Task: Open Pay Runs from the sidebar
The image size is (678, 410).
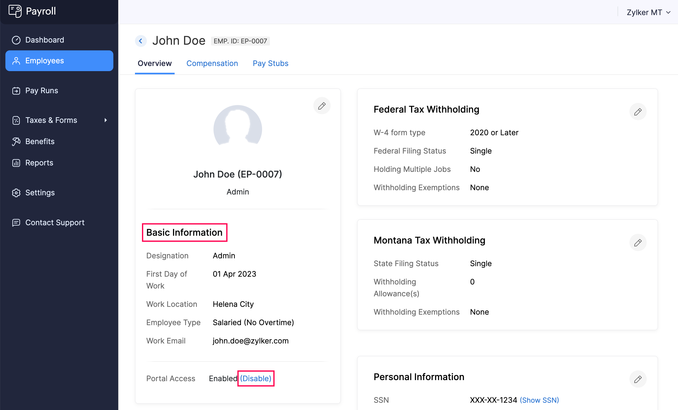Action: click(42, 90)
